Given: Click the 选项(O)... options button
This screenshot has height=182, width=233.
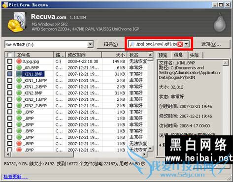Looking at the screenshot, I should pyautogui.click(x=211, y=44).
